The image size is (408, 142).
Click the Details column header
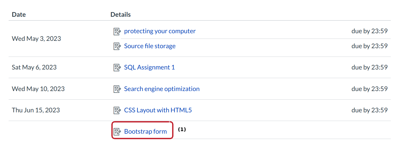120,15
